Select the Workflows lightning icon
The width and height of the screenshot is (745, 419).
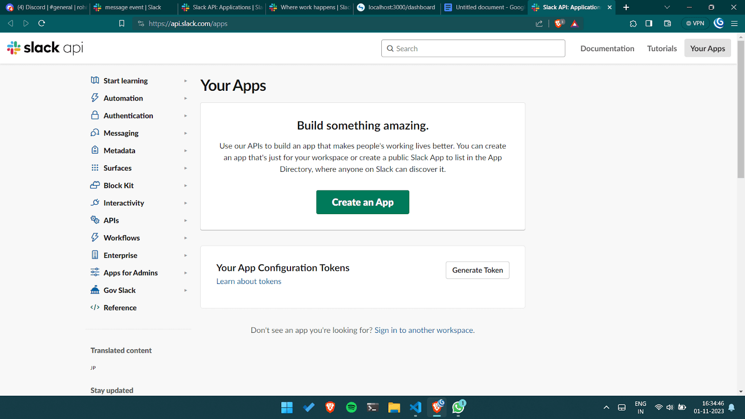coord(95,237)
